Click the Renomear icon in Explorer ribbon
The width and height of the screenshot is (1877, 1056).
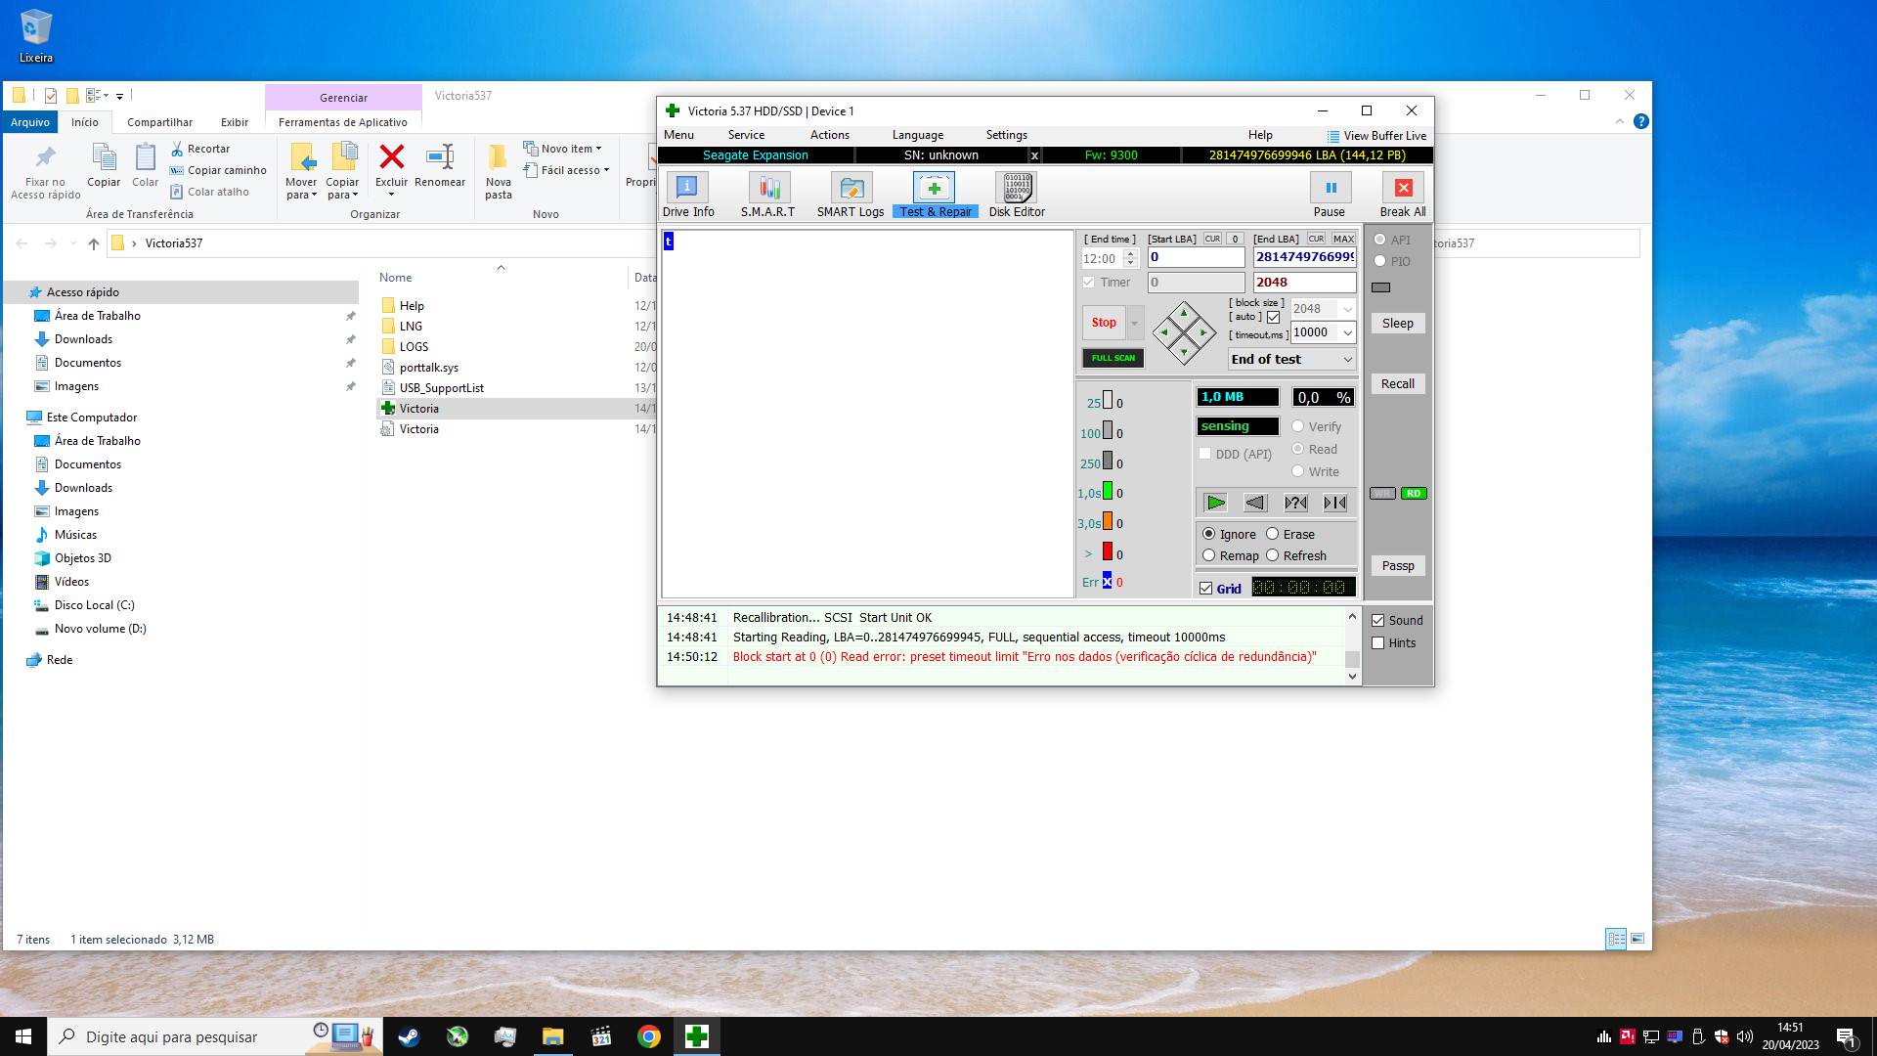point(440,156)
